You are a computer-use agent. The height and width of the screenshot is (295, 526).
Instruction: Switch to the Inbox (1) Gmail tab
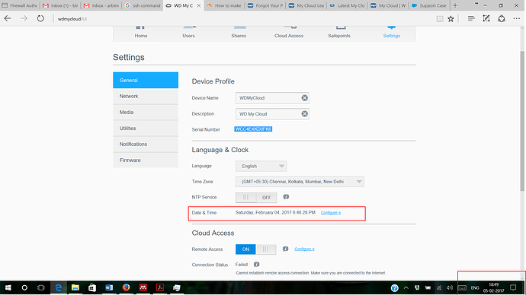[x=60, y=5]
